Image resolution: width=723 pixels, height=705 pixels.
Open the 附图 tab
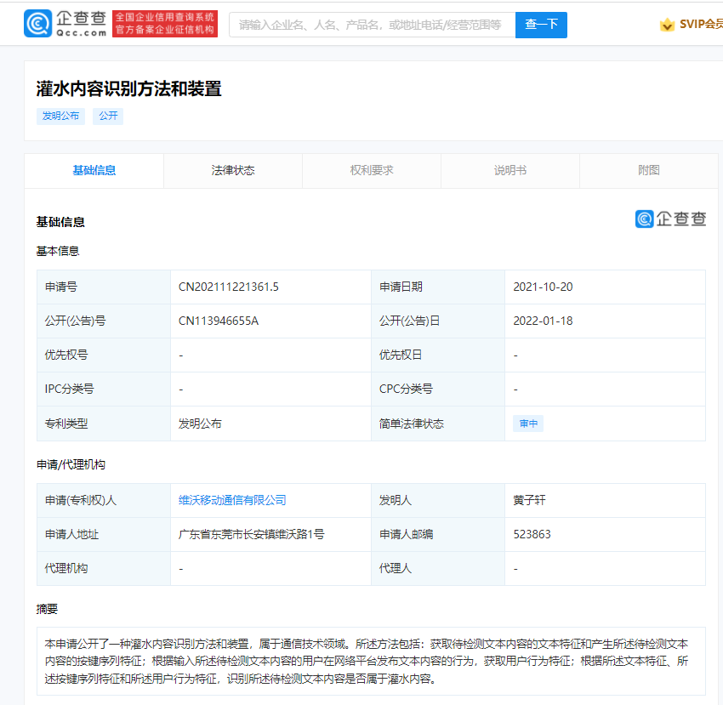(x=649, y=170)
